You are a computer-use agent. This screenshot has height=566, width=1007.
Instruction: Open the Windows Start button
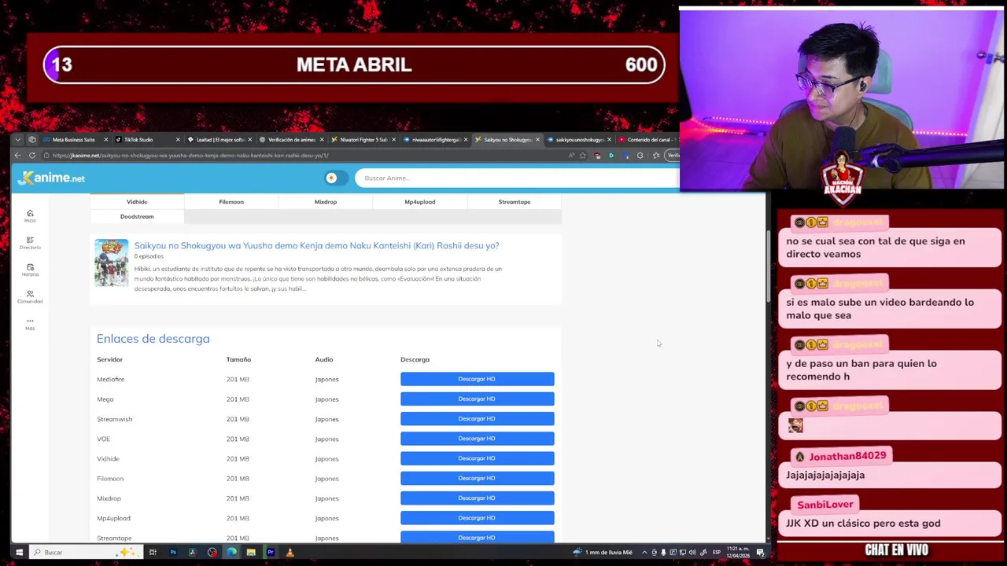pyautogui.click(x=19, y=552)
